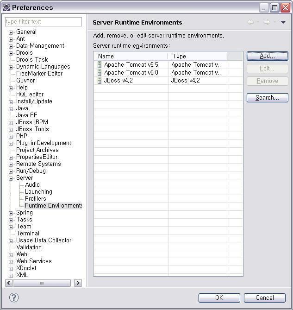Expand the Java tree node
The width and height of the screenshot is (293, 310).
[11, 109]
